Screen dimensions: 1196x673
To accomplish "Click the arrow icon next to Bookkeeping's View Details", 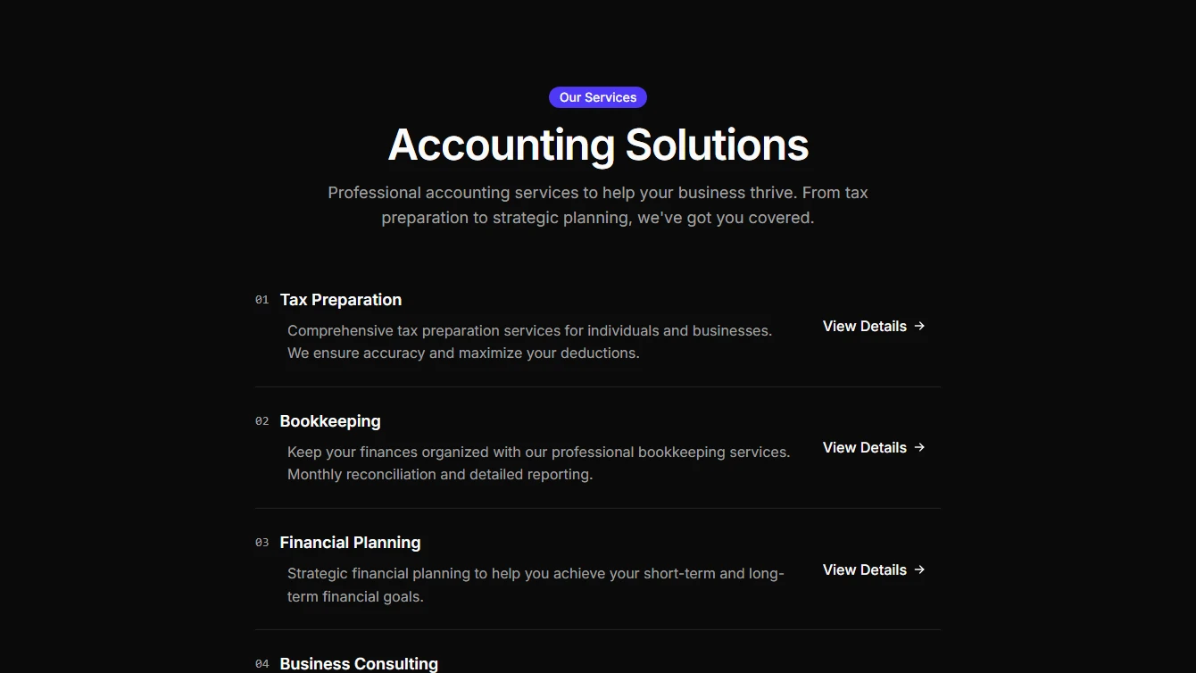I will [919, 447].
